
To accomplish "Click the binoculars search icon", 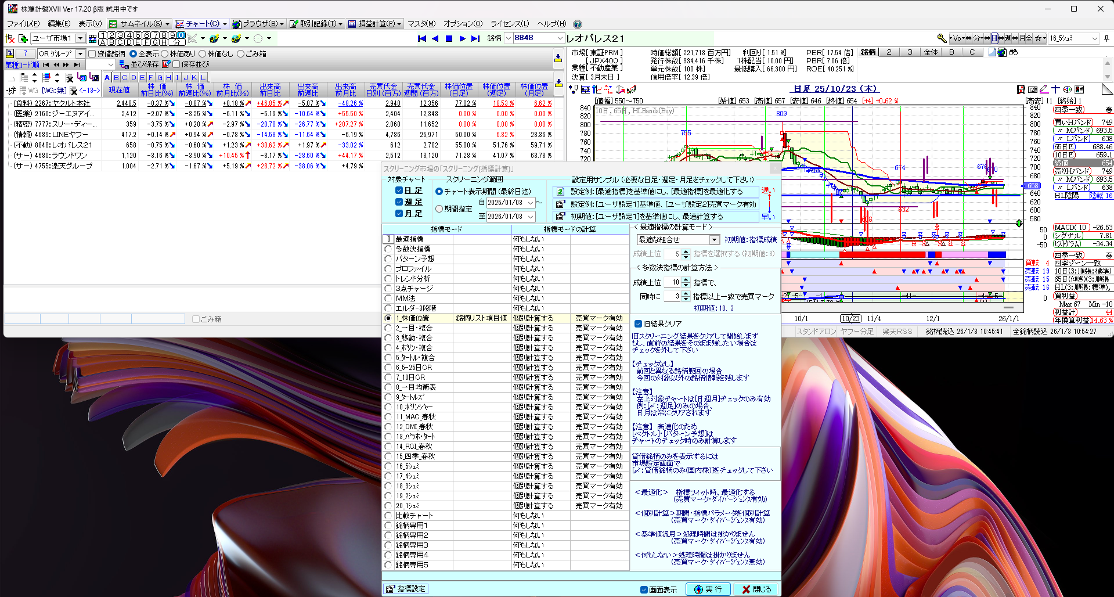I will pyautogui.click(x=1013, y=52).
